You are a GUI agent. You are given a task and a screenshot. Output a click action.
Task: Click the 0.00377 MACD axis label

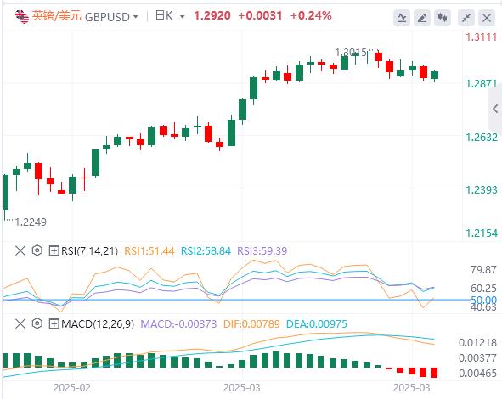[477, 357]
